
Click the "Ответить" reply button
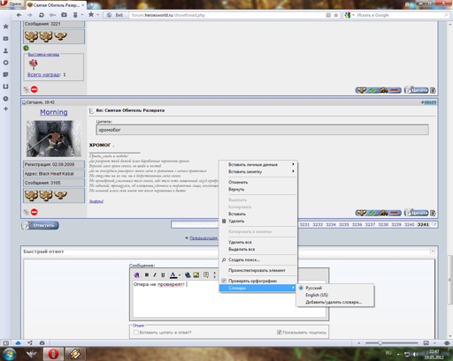pyautogui.click(x=40, y=225)
